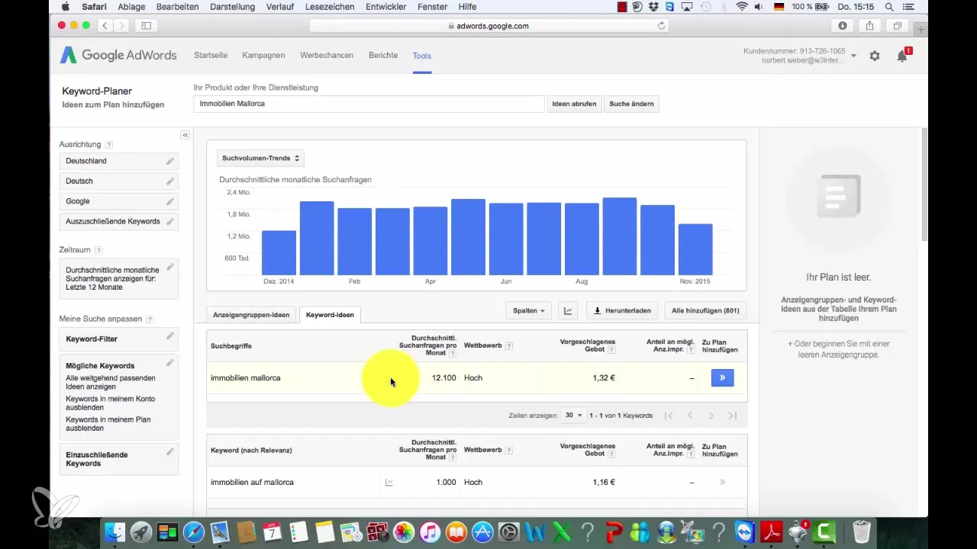The height and width of the screenshot is (549, 977).
Task: Open help for Zeitraum question mark
Action: [x=98, y=250]
